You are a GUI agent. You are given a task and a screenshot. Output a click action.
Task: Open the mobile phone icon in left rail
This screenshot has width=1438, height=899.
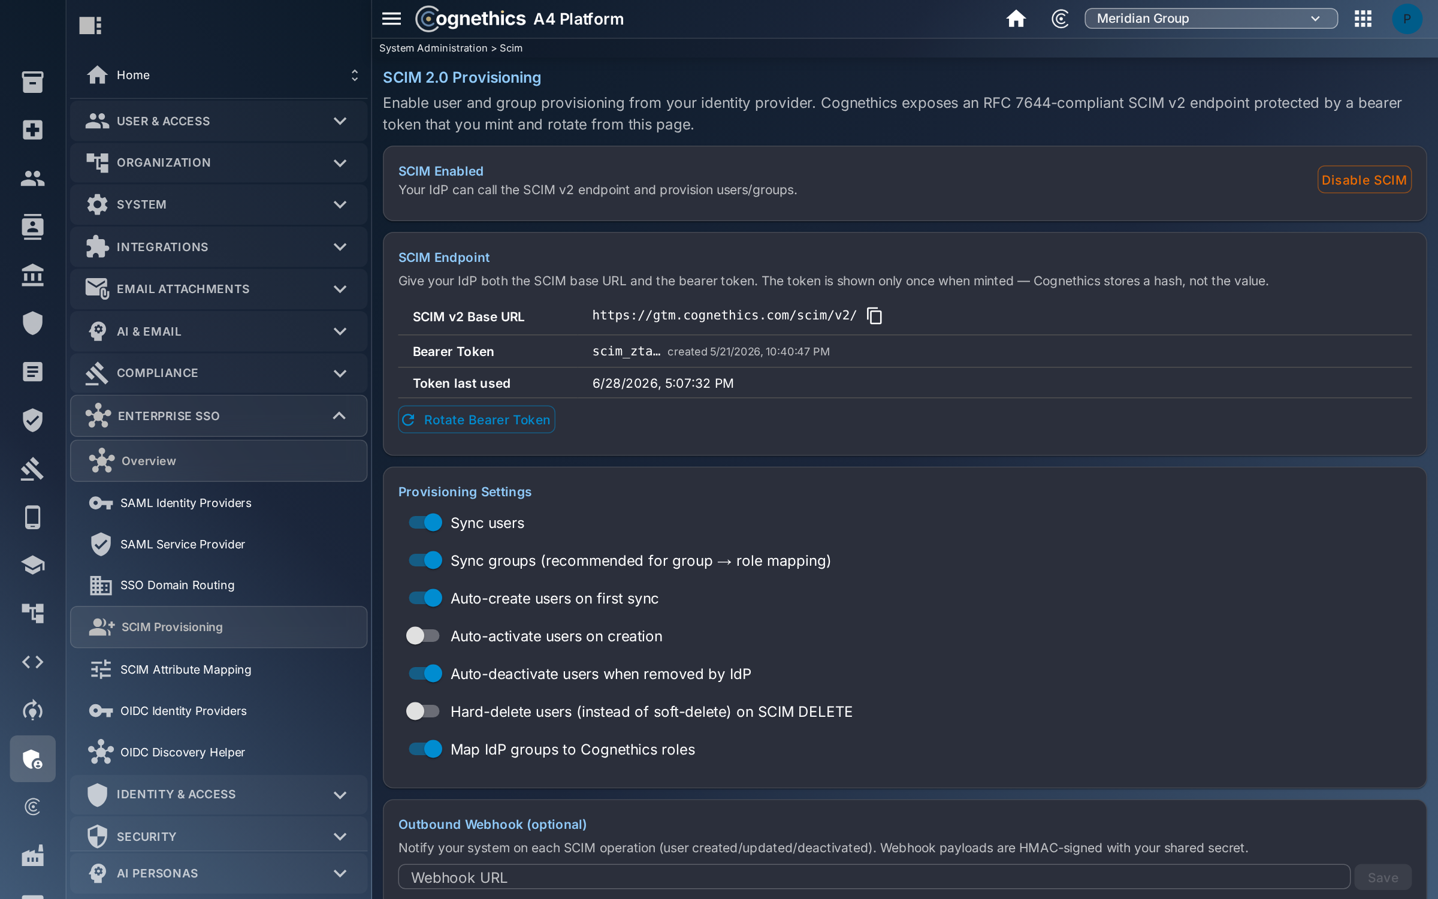click(x=32, y=517)
